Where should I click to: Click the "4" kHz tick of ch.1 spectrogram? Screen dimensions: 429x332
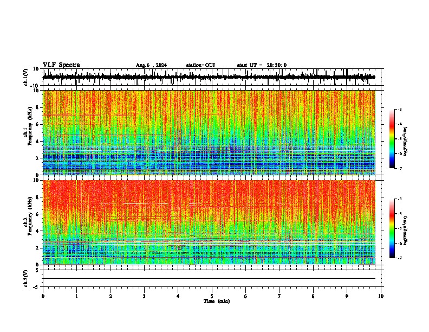click(x=38, y=142)
